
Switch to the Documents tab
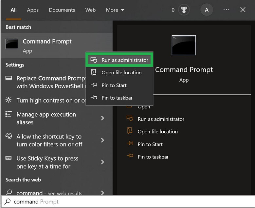tap(62, 10)
